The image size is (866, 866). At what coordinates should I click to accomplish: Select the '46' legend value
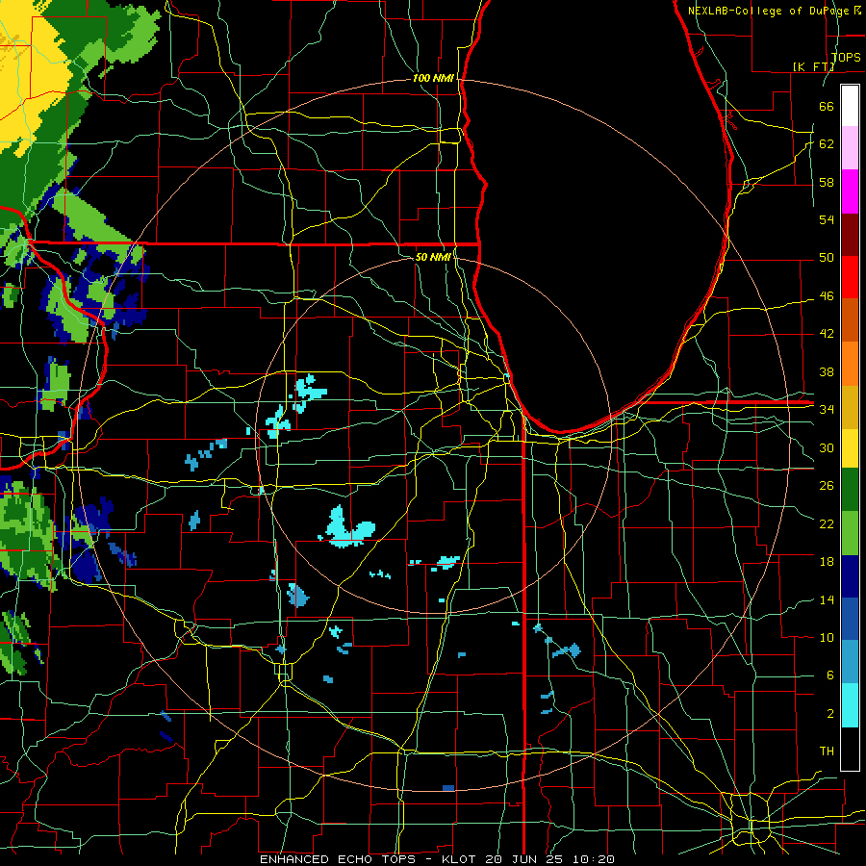[827, 296]
